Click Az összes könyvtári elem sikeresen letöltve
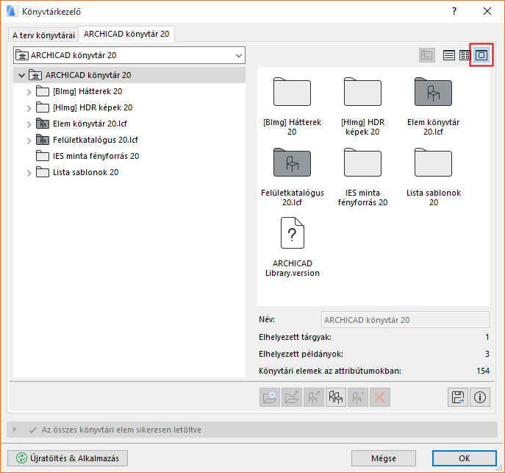The width and height of the screenshot is (505, 473). tap(121, 430)
